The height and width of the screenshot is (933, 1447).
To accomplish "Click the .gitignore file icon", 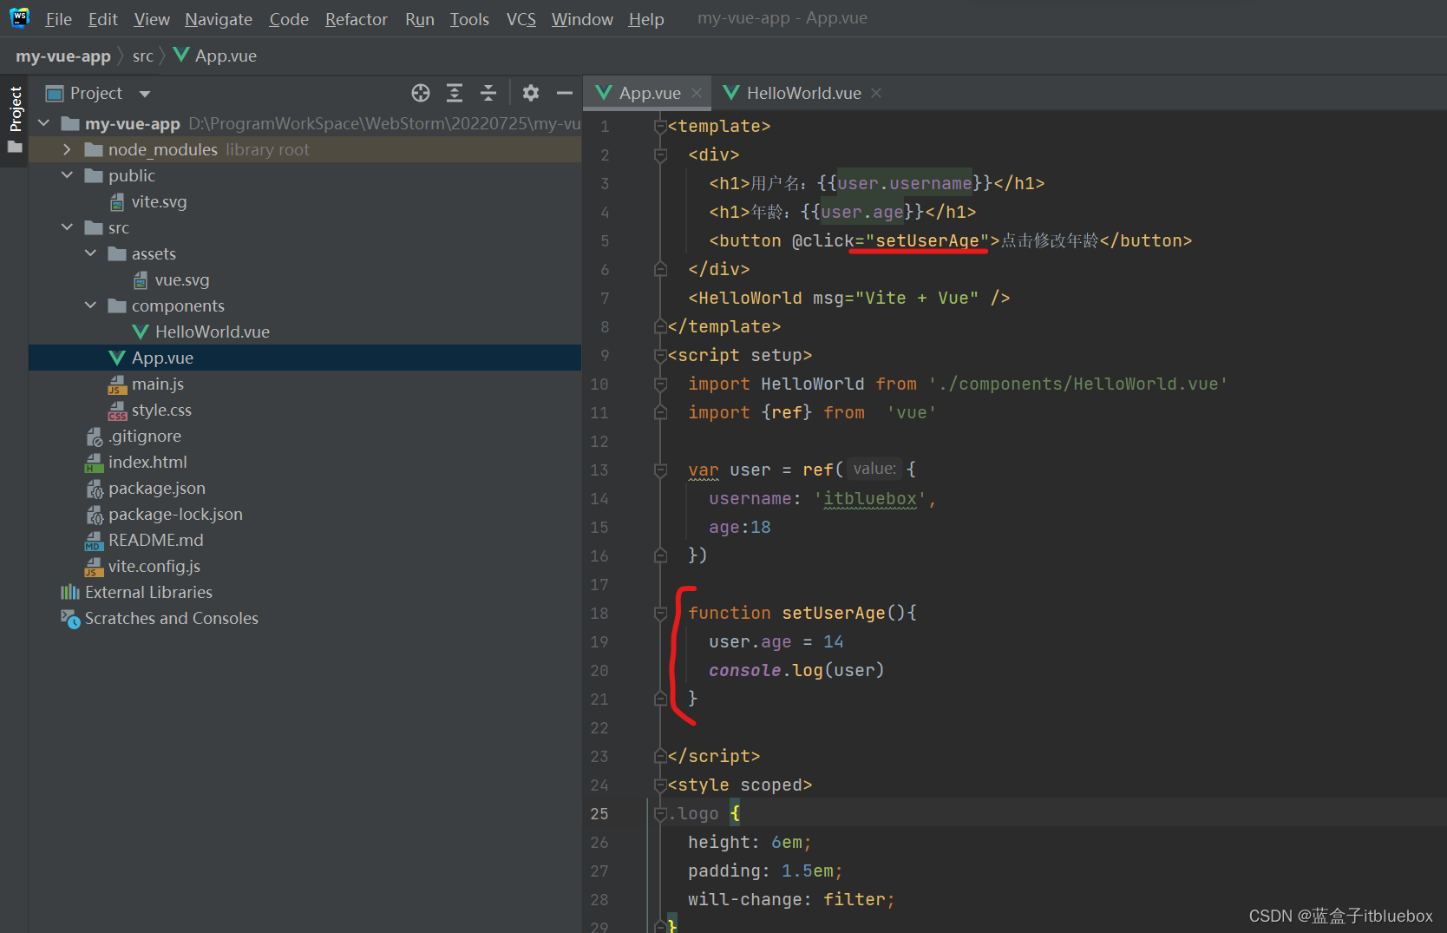I will tap(94, 437).
